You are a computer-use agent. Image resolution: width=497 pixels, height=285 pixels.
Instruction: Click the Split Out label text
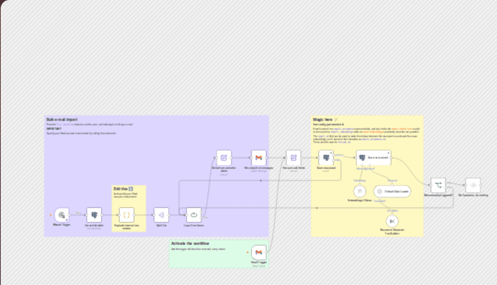tap(161, 225)
